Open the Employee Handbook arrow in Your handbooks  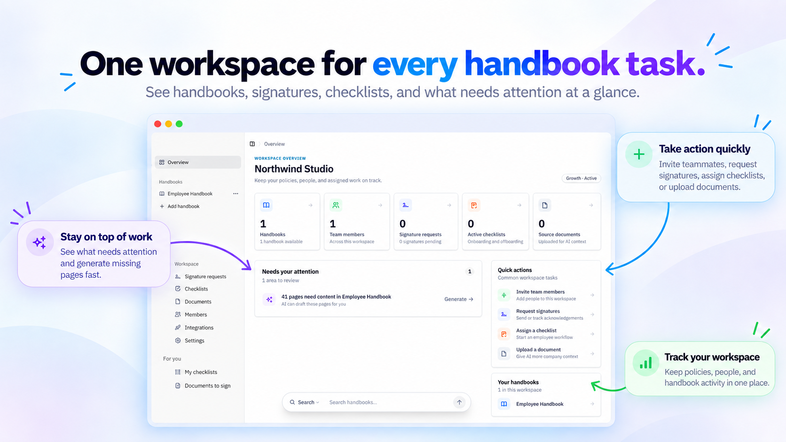pyautogui.click(x=592, y=404)
